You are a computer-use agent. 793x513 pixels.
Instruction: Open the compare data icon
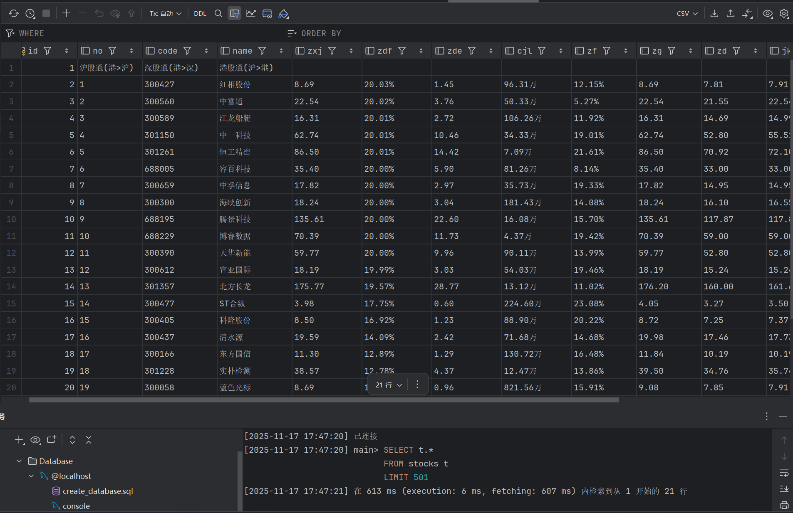[x=747, y=14]
